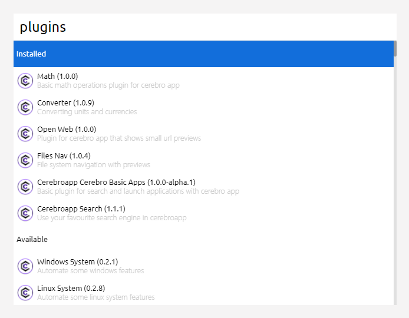Click "File system navigation with previews" text

coord(93,165)
